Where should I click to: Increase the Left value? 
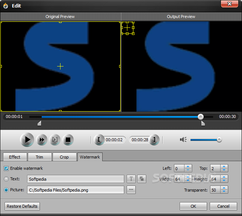click(188, 166)
